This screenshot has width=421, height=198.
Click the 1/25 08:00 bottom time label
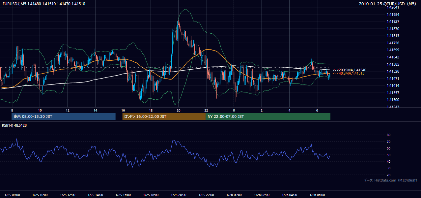tap(12, 195)
